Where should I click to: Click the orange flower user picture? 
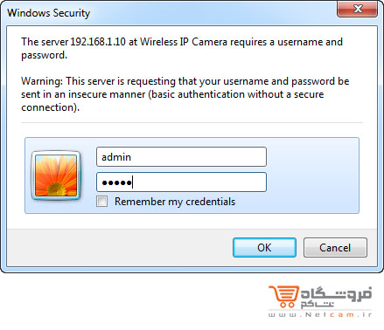coord(56,175)
